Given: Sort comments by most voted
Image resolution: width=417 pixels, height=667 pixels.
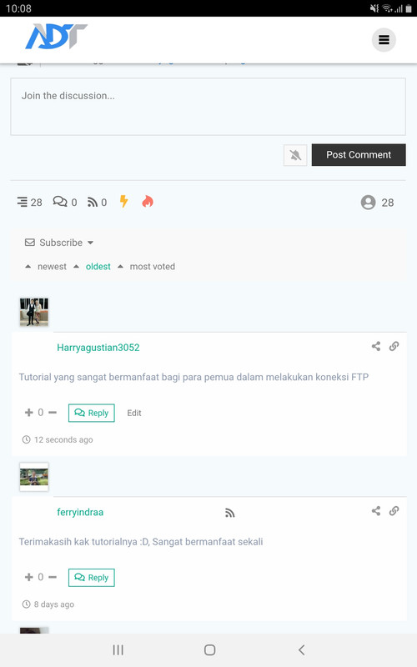Looking at the screenshot, I should click(x=153, y=267).
